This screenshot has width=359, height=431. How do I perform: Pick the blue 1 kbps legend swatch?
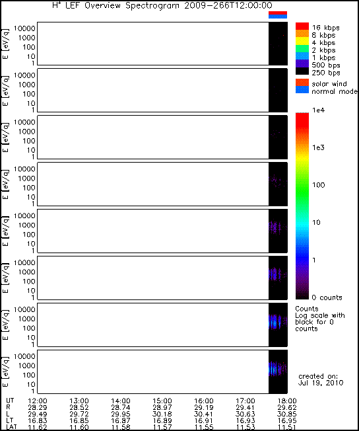tap(302, 56)
